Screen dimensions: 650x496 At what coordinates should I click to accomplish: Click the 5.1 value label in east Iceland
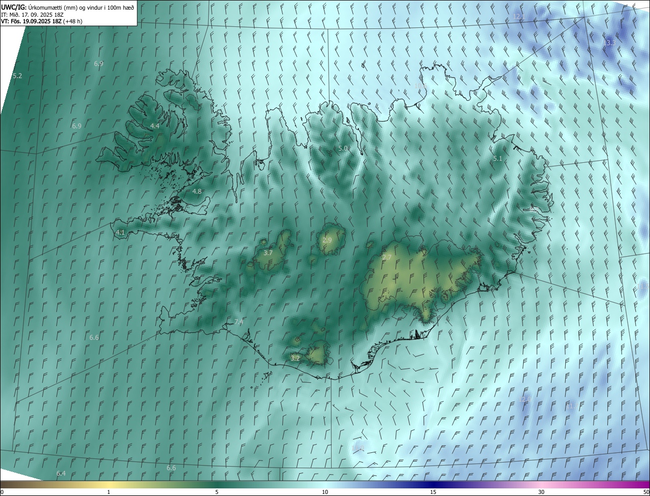coord(498,159)
